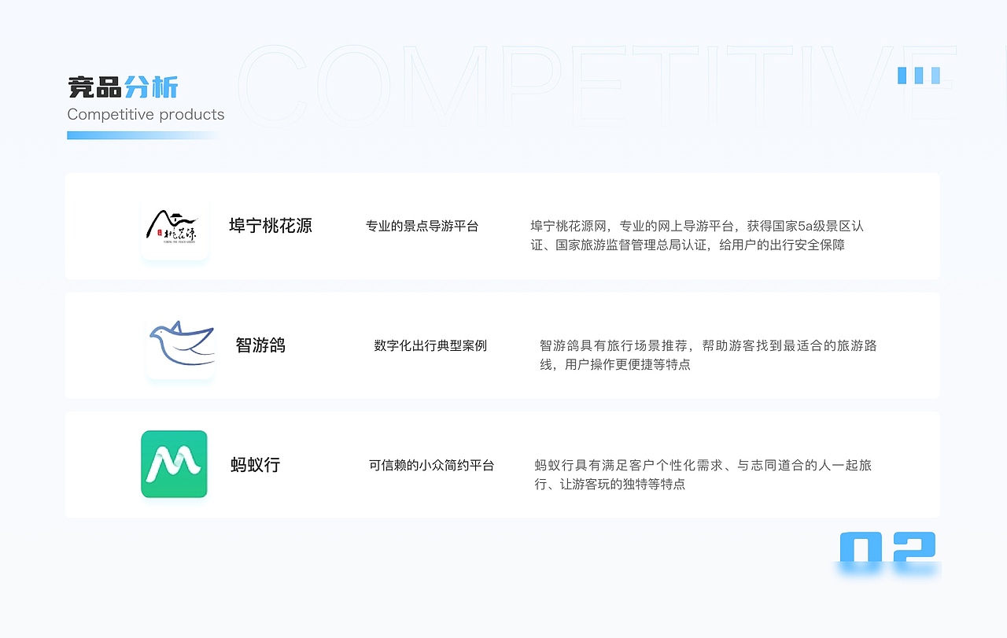Screen dimensions: 1007x638
Task: Click the 埠宁桃花源 mountain logo icon
Action: click(x=174, y=227)
